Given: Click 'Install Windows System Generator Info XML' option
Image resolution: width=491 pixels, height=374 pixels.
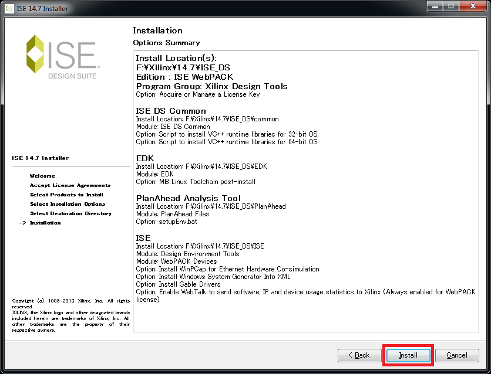Looking at the screenshot, I should point(213,277).
